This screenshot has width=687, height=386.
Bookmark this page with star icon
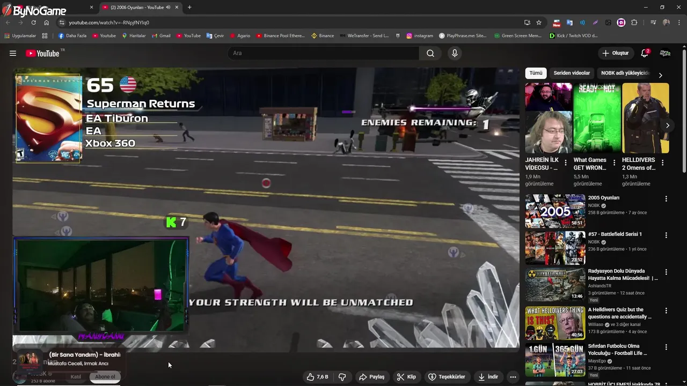(x=539, y=23)
